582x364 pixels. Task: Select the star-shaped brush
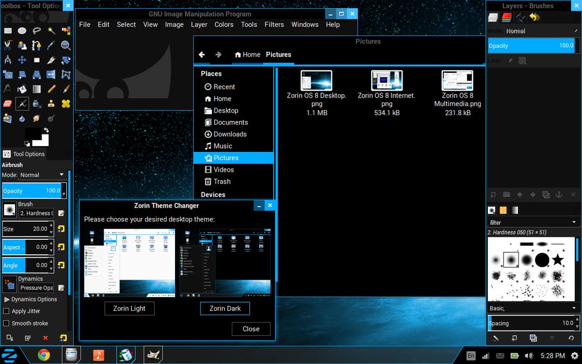(558, 260)
